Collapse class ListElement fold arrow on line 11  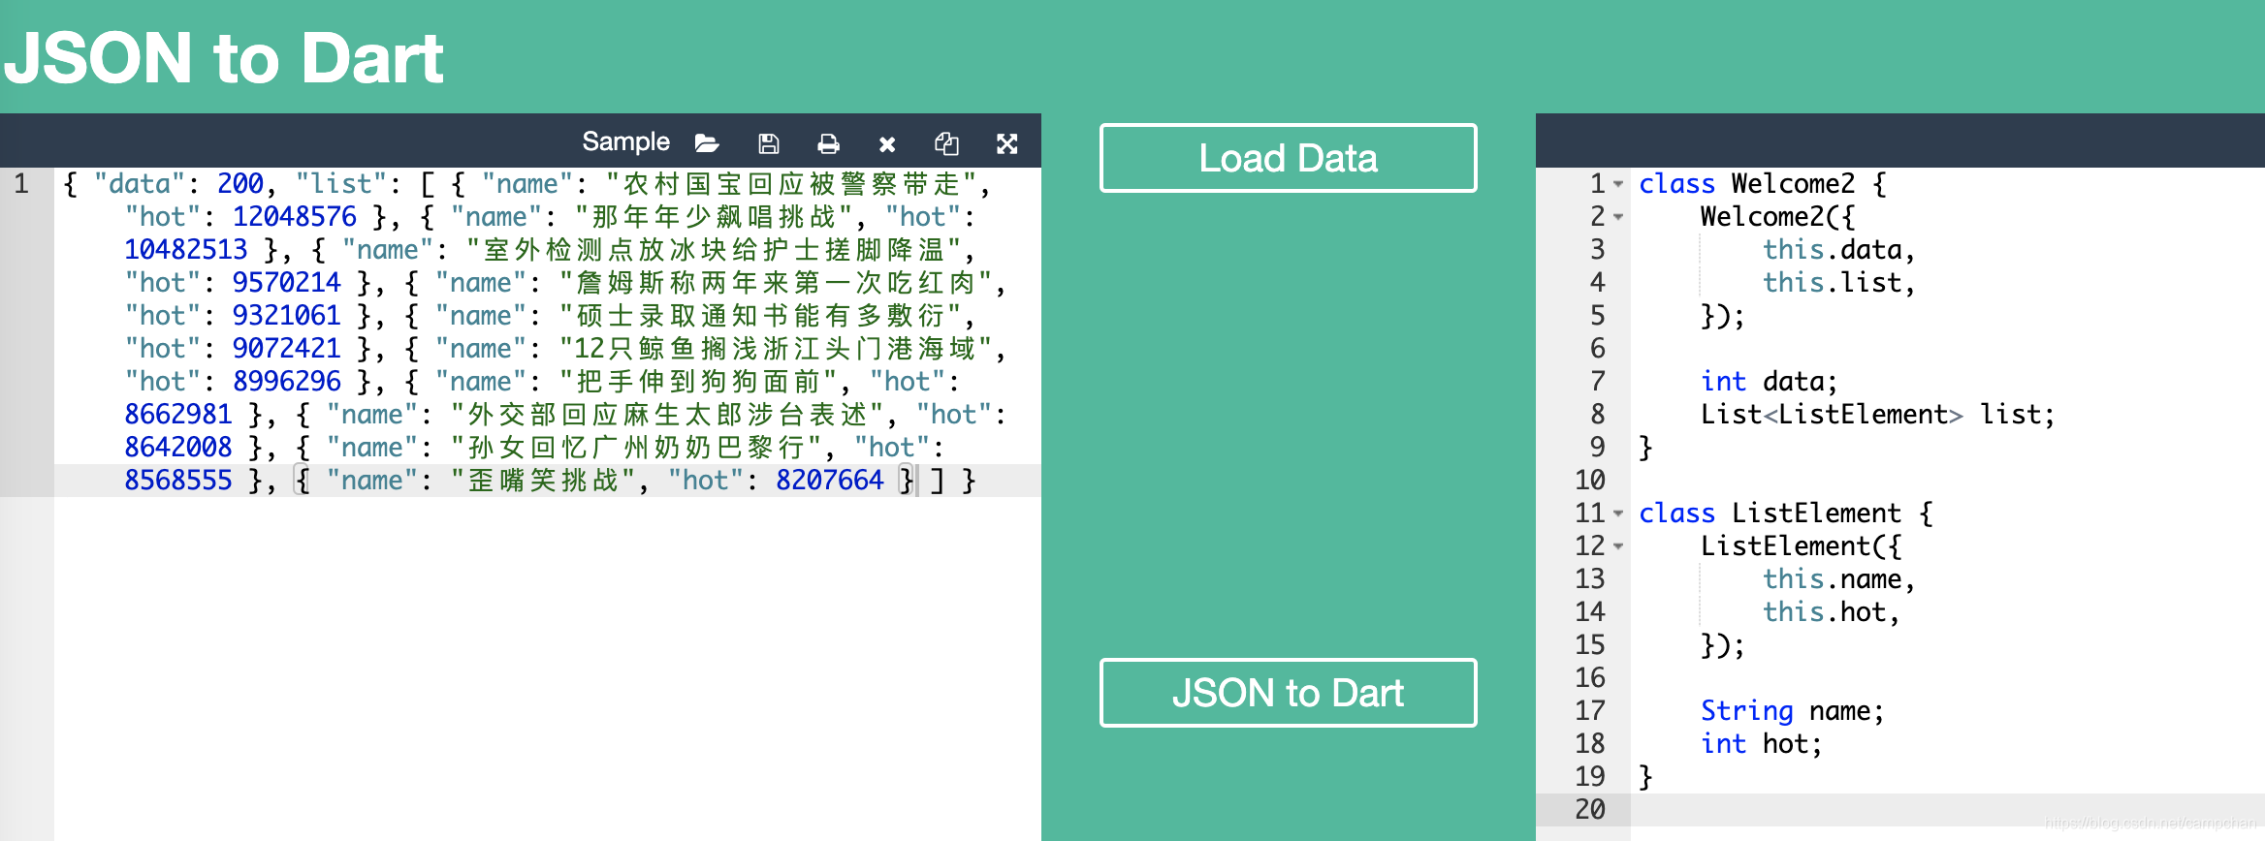tap(1618, 514)
